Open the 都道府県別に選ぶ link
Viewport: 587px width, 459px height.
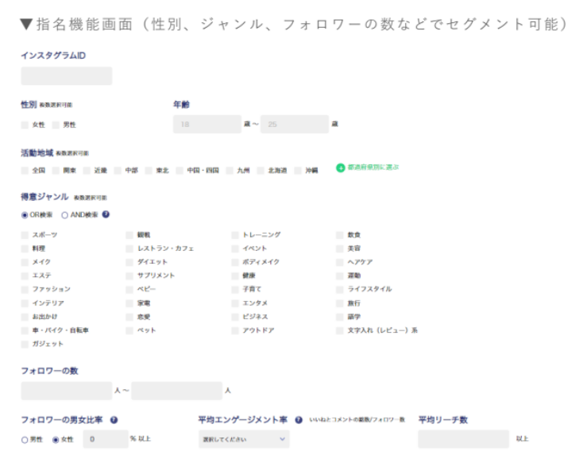click(x=373, y=168)
